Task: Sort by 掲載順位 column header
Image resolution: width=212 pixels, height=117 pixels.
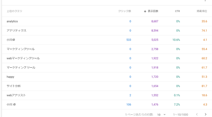Action: click(x=202, y=11)
